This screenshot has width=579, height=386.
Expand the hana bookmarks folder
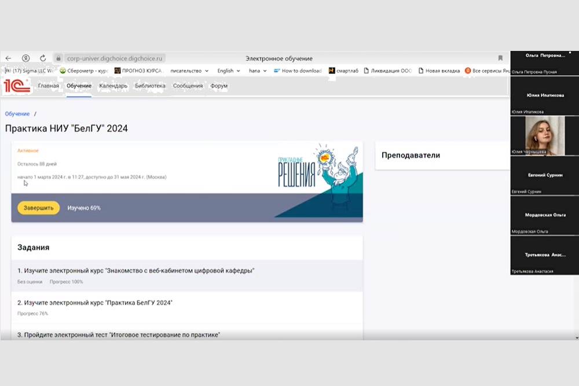pyautogui.click(x=258, y=71)
